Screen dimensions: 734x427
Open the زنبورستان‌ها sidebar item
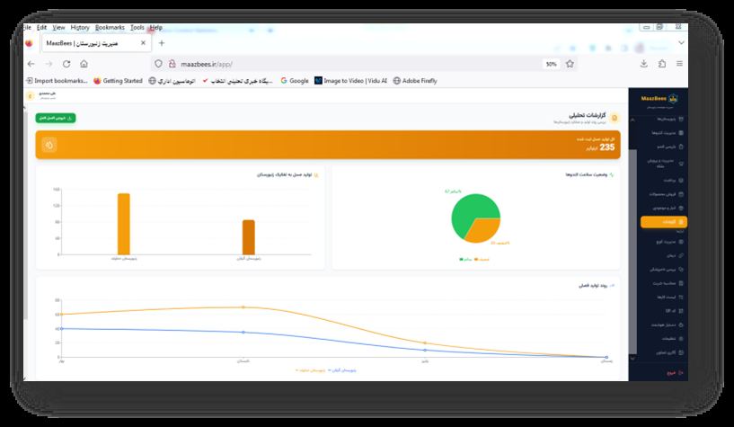[671, 120]
